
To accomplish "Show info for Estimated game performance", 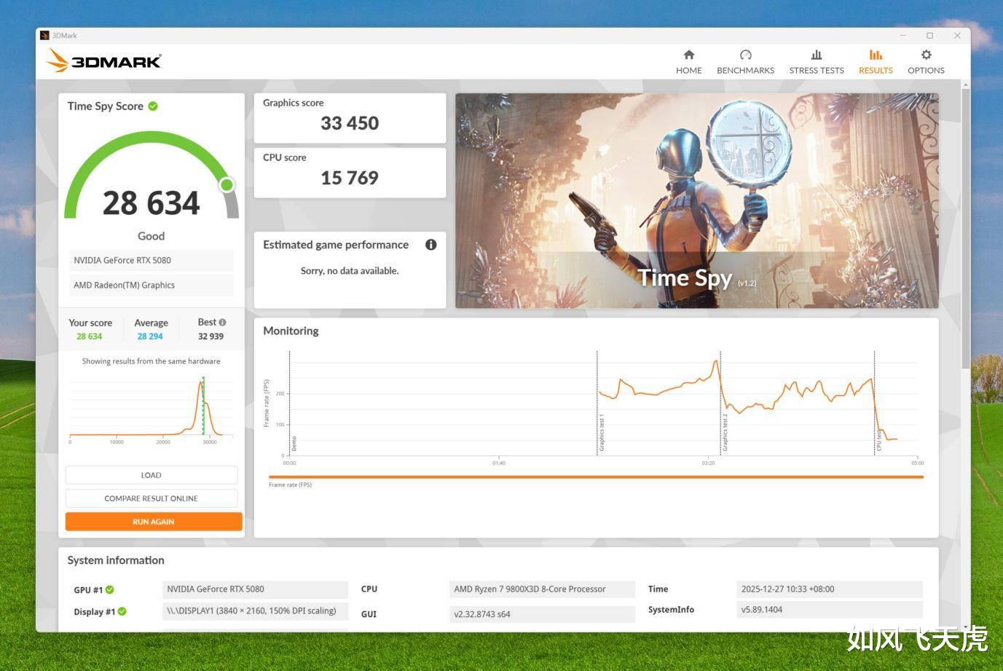I will click(431, 245).
